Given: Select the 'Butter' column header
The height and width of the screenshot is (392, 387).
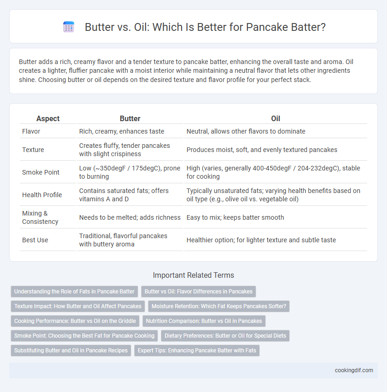Looking at the screenshot, I should click(130, 118).
